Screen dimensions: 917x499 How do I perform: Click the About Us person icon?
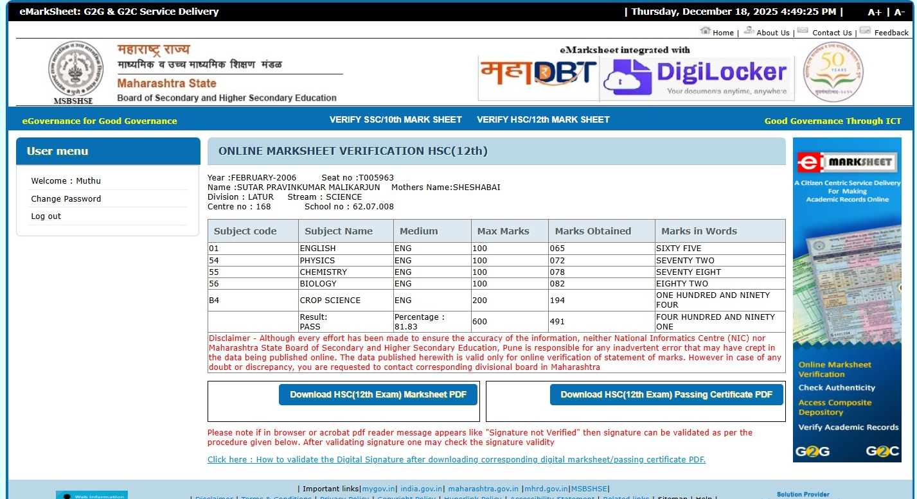click(x=749, y=30)
